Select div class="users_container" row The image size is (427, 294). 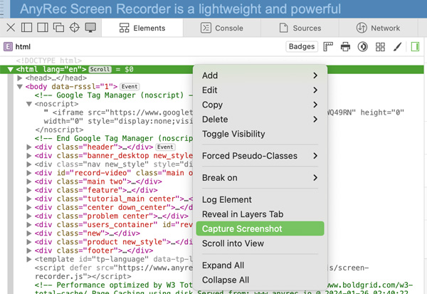tap(114, 225)
